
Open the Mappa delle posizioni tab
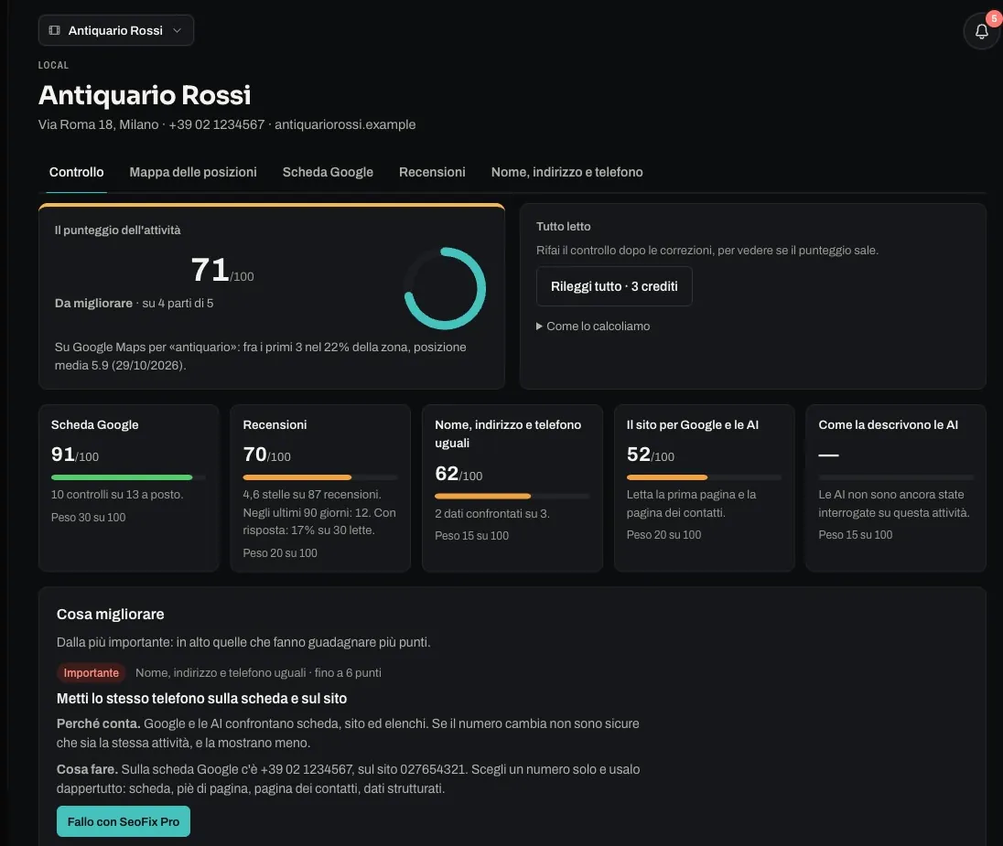[193, 172]
